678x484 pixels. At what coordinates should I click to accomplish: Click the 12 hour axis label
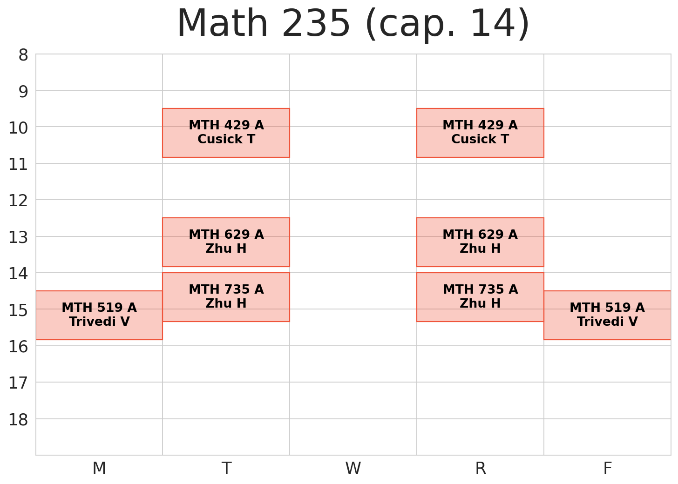[19, 201]
